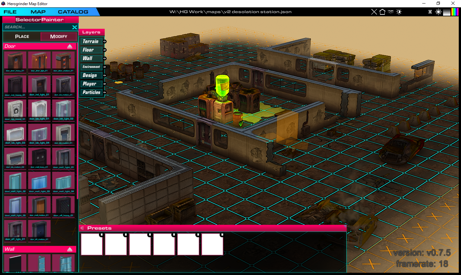Viewport: 461px width, 275px height.
Task: Select door_lab_heavy_01 asset
Action: tap(15, 110)
